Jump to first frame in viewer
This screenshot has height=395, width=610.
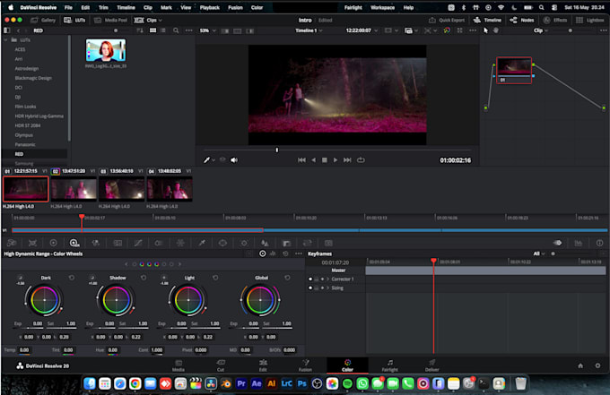pos(301,160)
